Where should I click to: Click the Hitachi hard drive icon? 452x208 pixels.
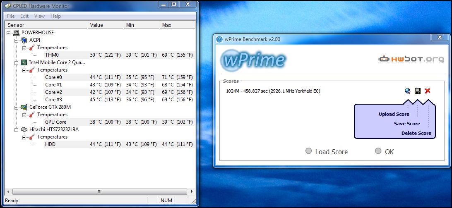click(x=24, y=130)
